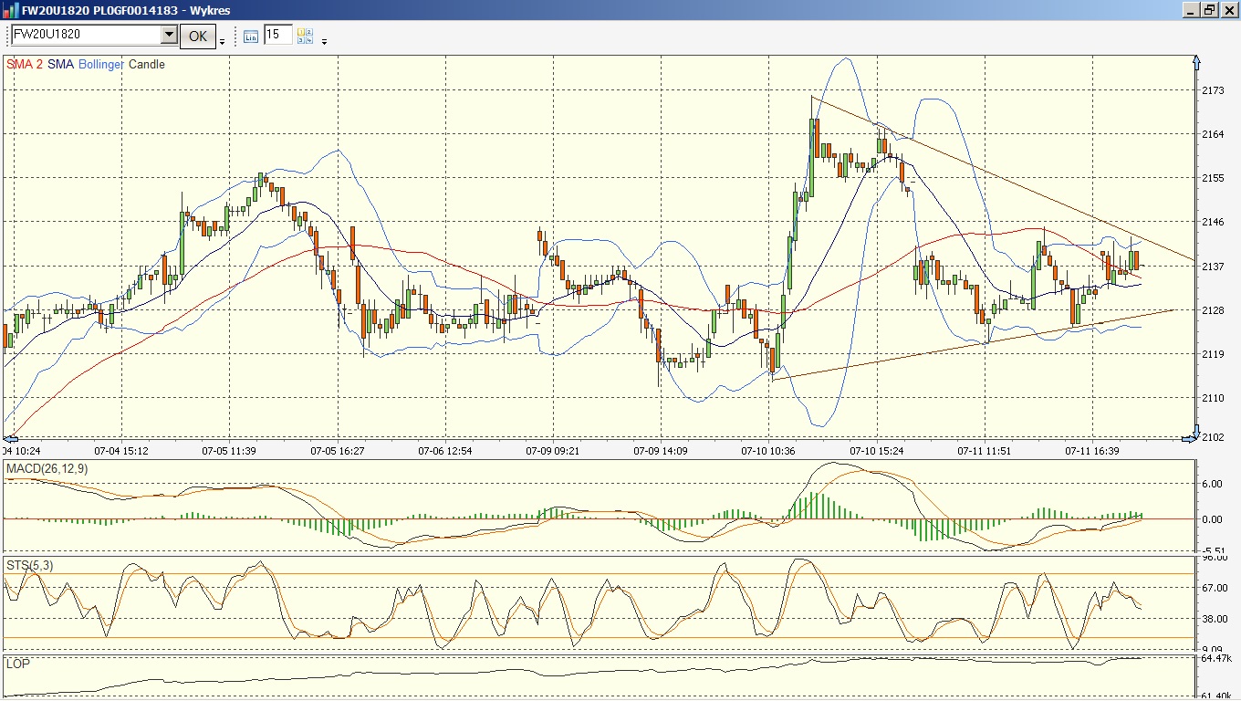Click the numbered grid layout icon
This screenshot has height=701, width=1241.
coord(305,36)
